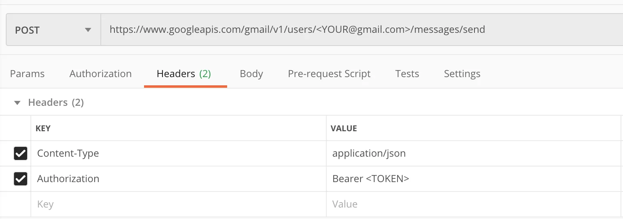Switch to the Params tab
Image resolution: width=623 pixels, height=219 pixels.
(x=27, y=74)
